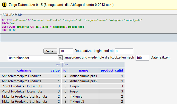Click id cell 5
Screen dimensions: 177x104
(x=65, y=86)
